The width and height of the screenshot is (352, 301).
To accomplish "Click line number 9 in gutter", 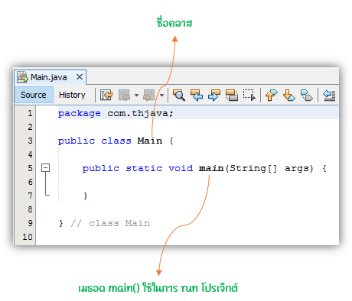I will 30,223.
